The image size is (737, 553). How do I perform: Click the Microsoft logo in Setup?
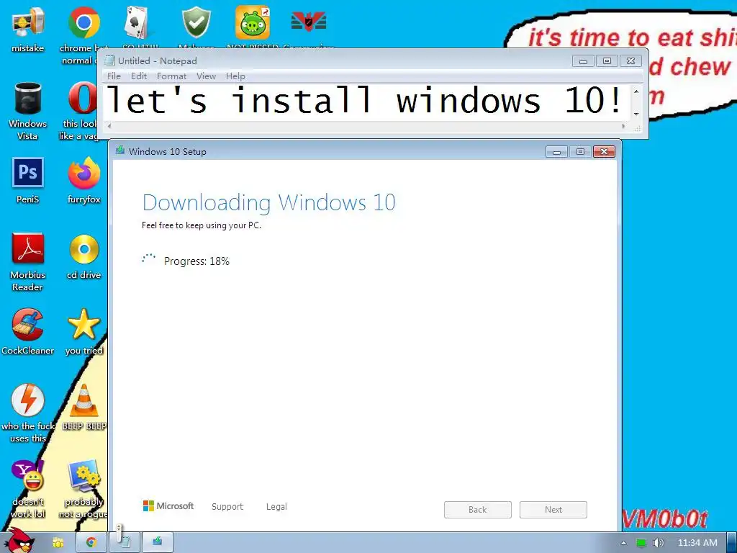pos(168,506)
